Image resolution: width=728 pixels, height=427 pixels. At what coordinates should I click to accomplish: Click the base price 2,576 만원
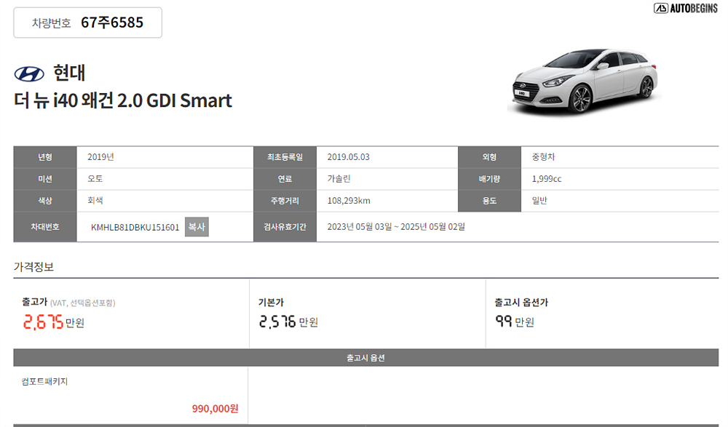point(288,322)
